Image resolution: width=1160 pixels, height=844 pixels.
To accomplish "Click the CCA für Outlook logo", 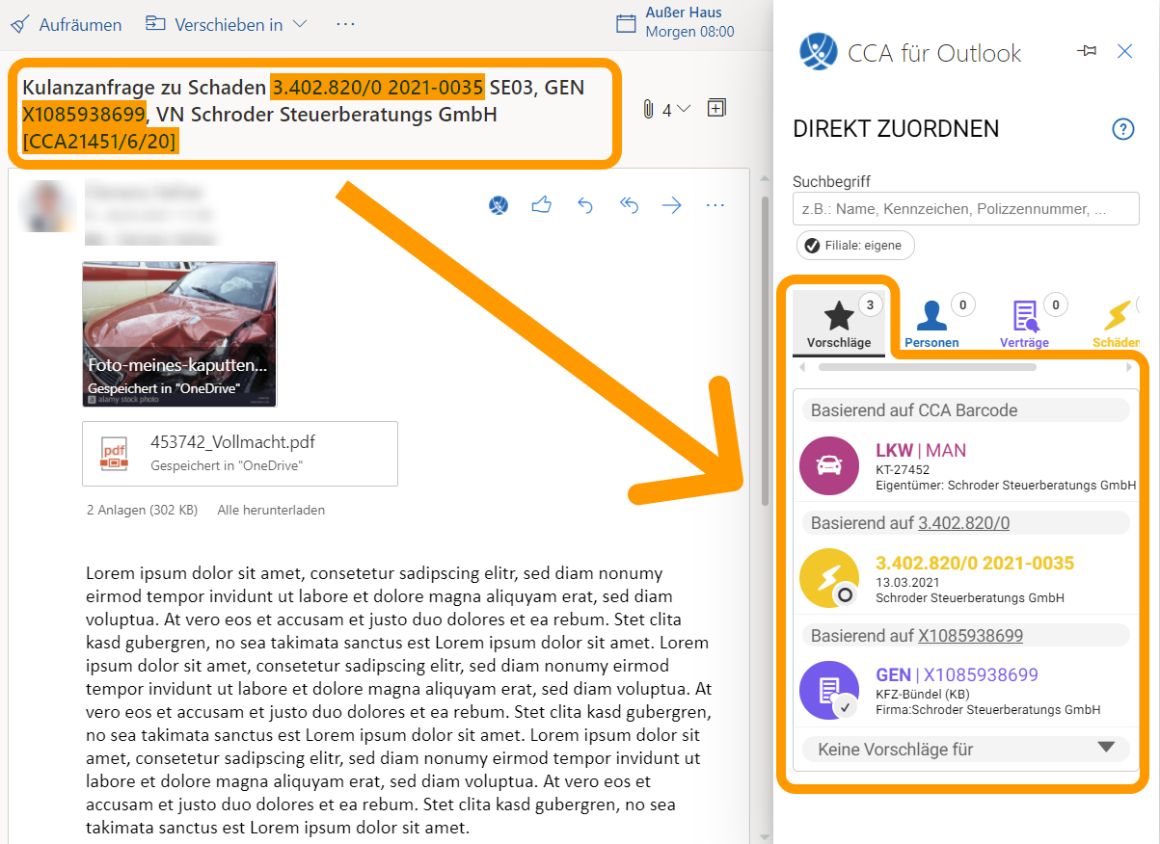I will click(819, 52).
